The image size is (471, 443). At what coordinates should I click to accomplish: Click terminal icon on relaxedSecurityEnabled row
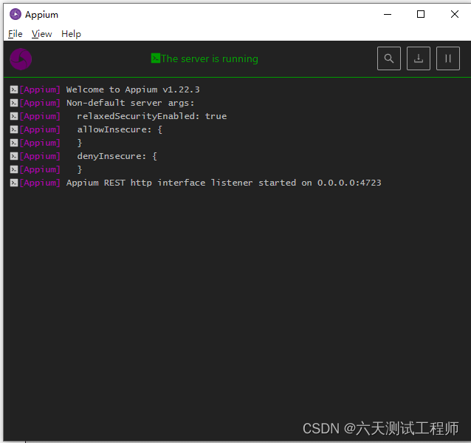(14, 116)
